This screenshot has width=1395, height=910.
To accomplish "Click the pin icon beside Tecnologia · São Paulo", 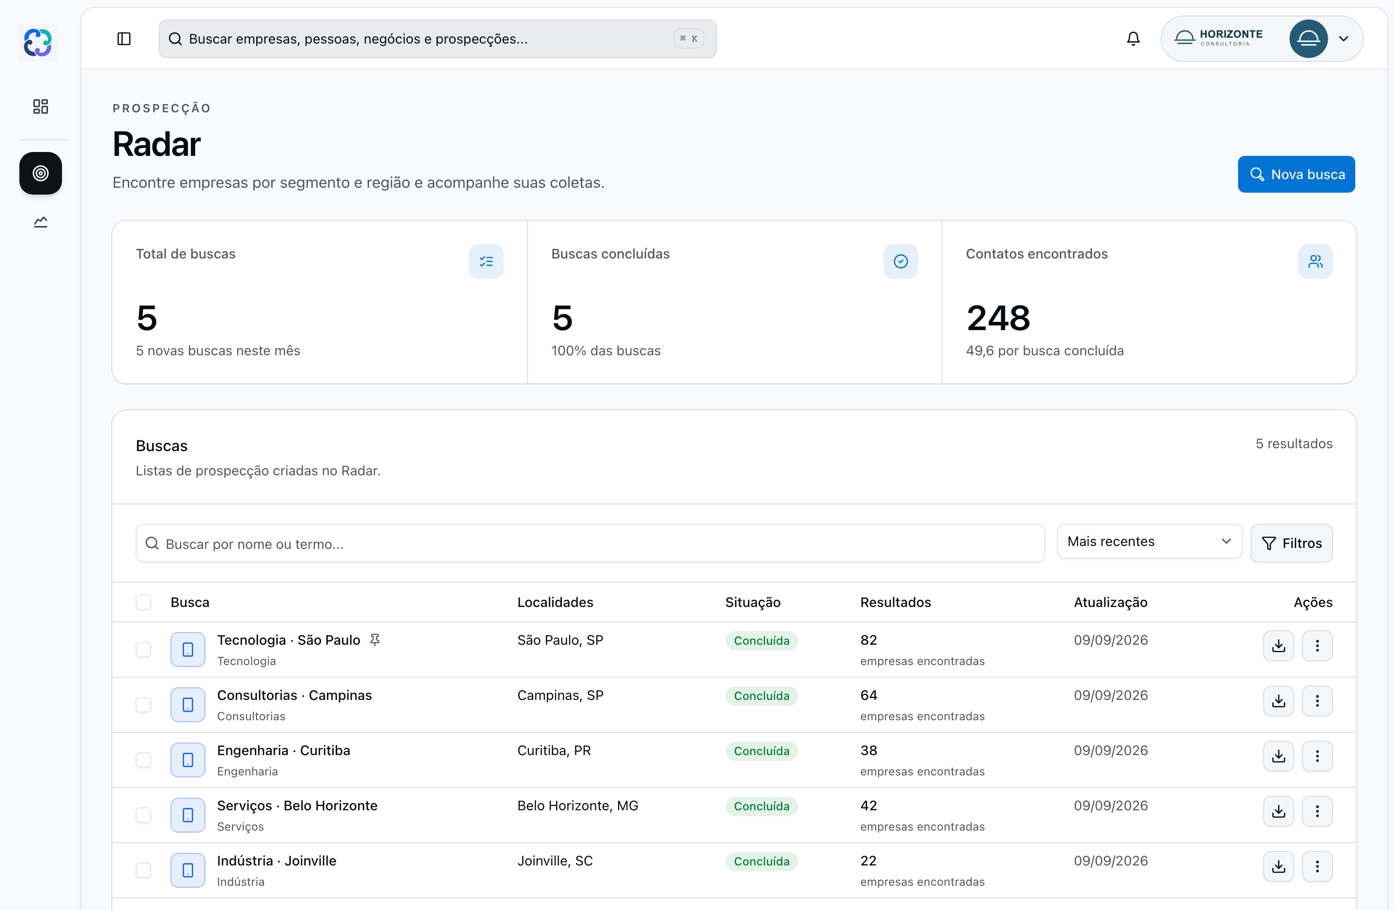I will pos(375,640).
